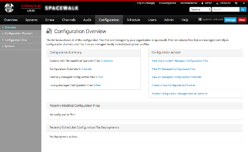The width and height of the screenshot is (248, 152).
Task: Click the Search input field
Action: (226, 10)
